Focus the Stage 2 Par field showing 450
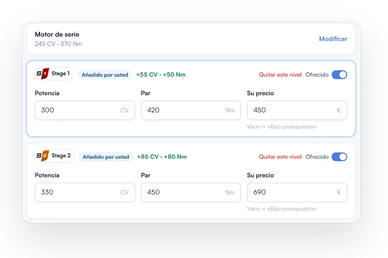Image resolution: width=388 pixels, height=258 pixels. pyautogui.click(x=191, y=192)
